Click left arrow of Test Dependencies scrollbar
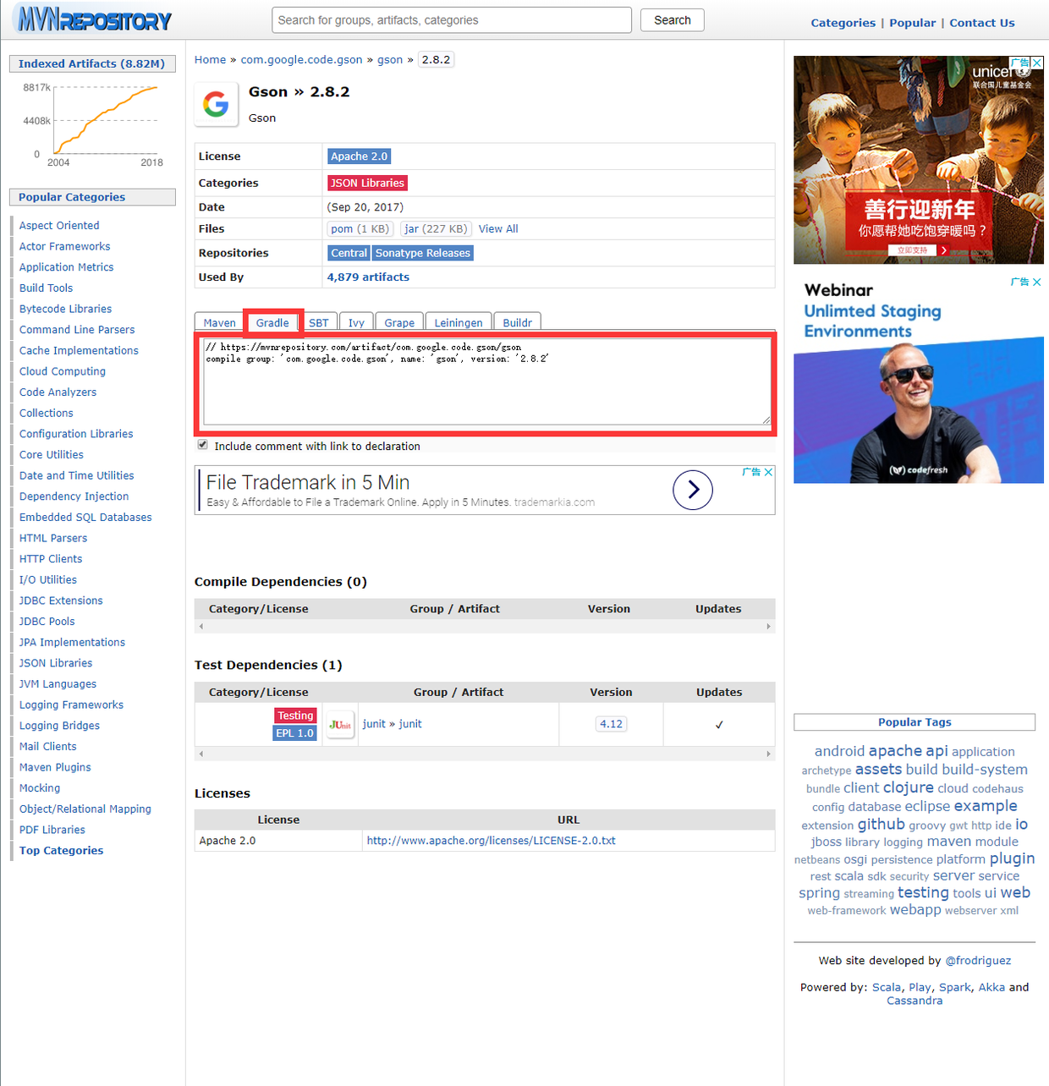The width and height of the screenshot is (1049, 1086). (x=200, y=754)
